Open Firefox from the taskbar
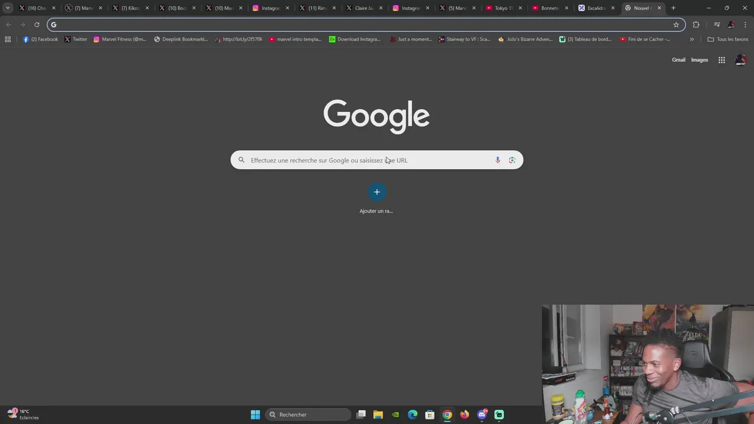 (464, 415)
